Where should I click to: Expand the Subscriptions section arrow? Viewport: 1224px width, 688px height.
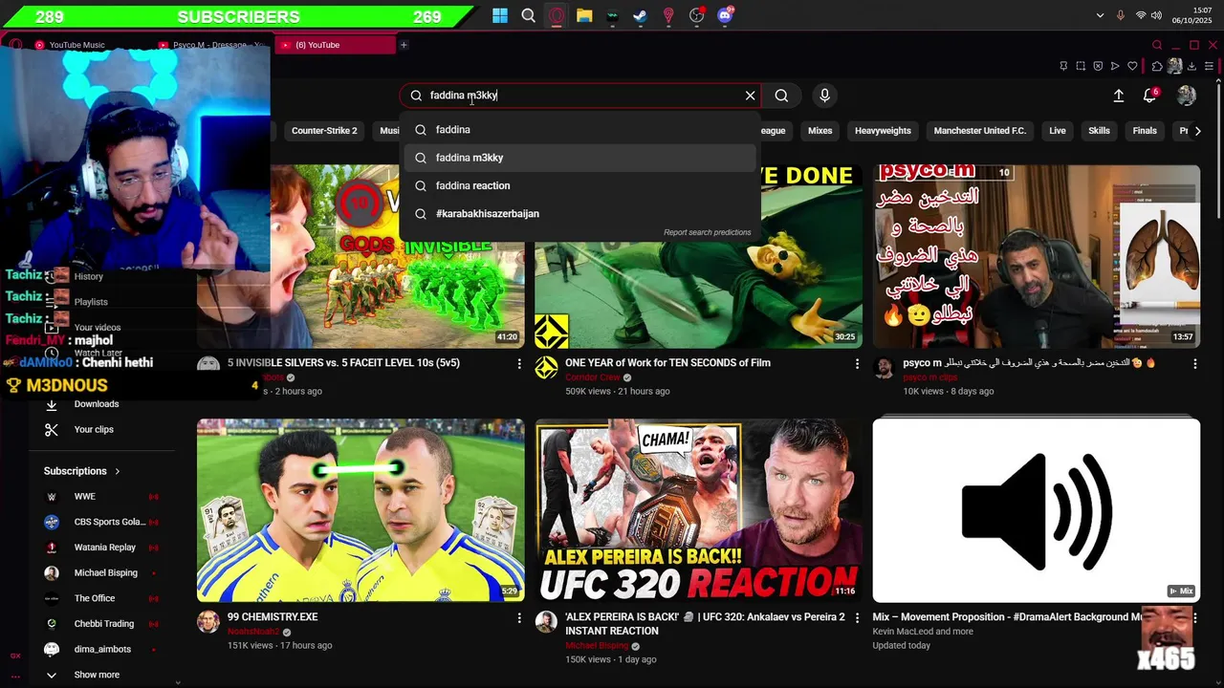pos(118,471)
